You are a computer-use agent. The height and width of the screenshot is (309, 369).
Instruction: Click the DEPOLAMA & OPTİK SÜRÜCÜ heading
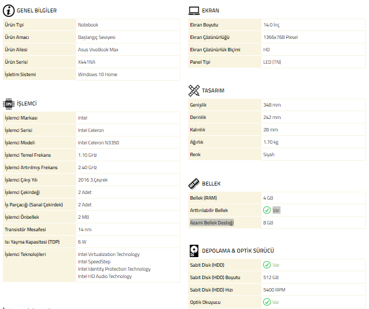coord(238,251)
